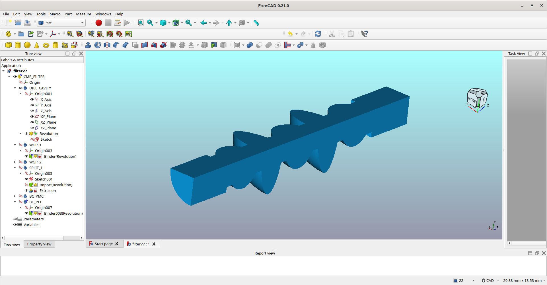Switch to the Start page tab
Image resolution: width=547 pixels, height=285 pixels.
[104, 244]
